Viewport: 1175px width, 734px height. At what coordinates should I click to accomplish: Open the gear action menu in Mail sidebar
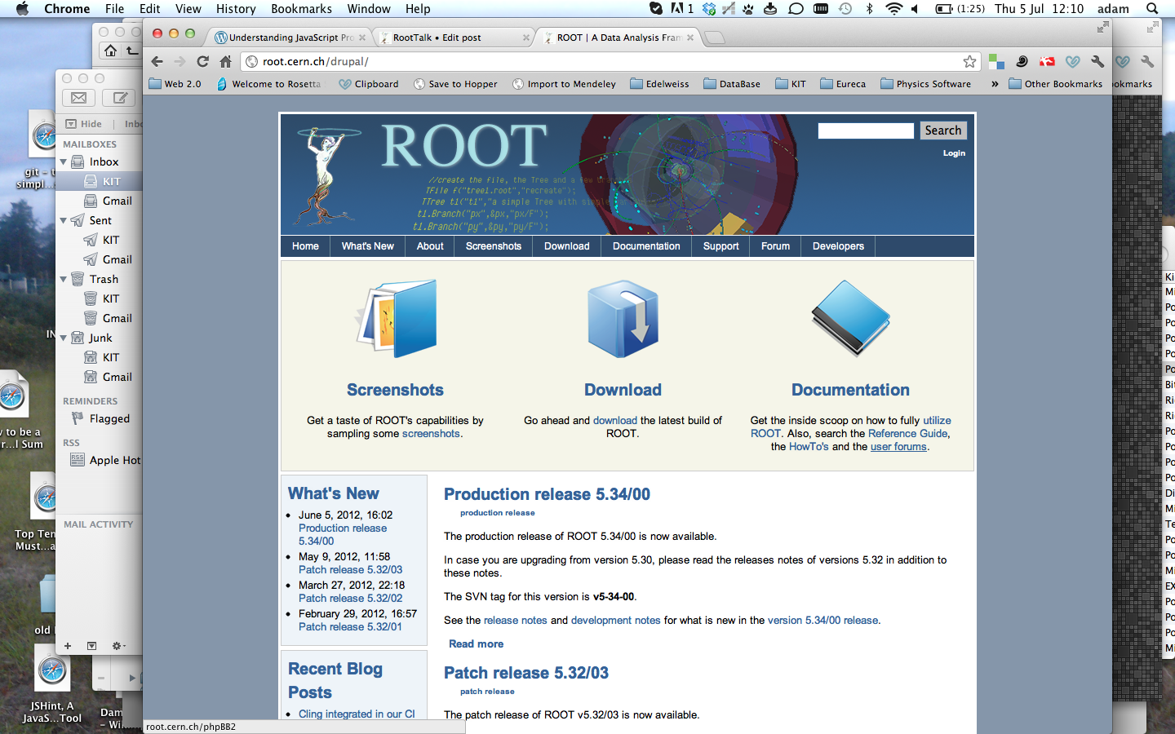click(x=118, y=645)
